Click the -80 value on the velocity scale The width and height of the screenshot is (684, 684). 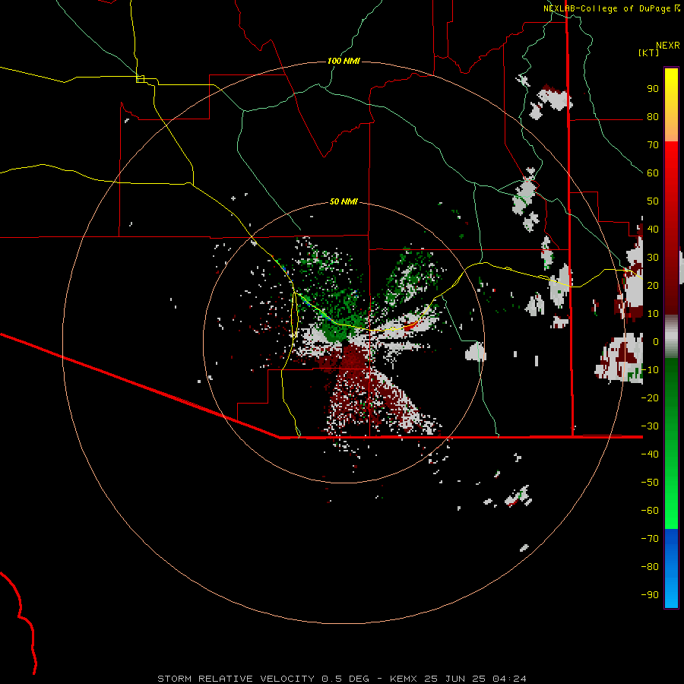[x=650, y=567]
